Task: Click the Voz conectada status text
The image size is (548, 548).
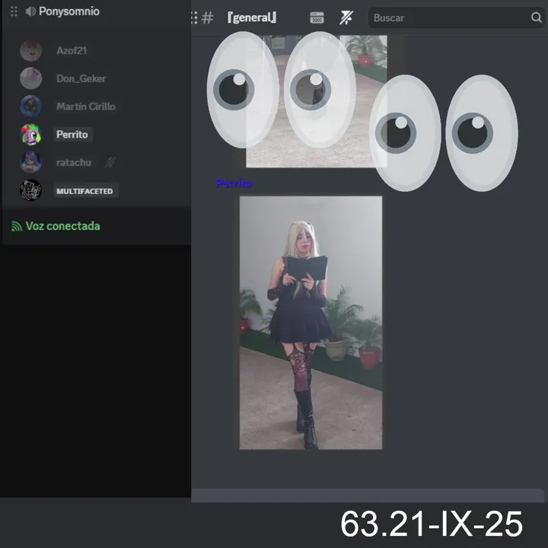Action: click(63, 226)
